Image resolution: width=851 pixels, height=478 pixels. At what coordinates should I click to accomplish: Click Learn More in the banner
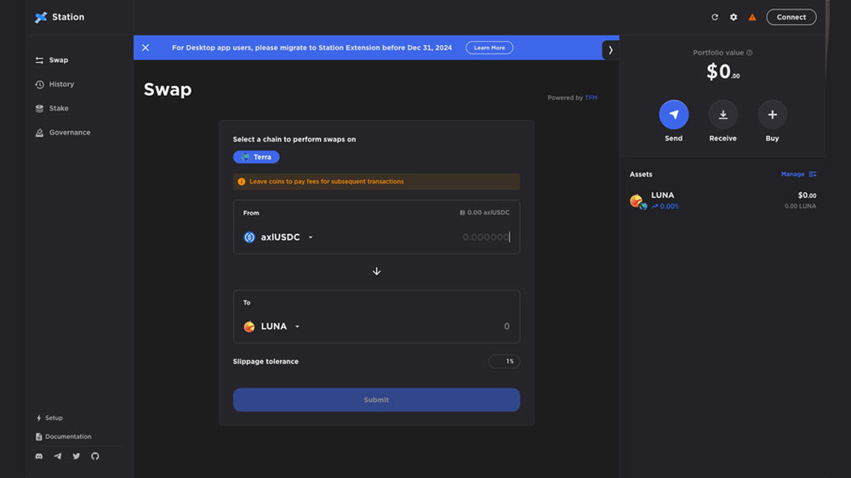coord(489,48)
